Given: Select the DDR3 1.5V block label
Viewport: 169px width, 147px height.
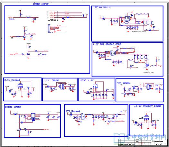Looking at the screenshot, I should click(87, 80).
